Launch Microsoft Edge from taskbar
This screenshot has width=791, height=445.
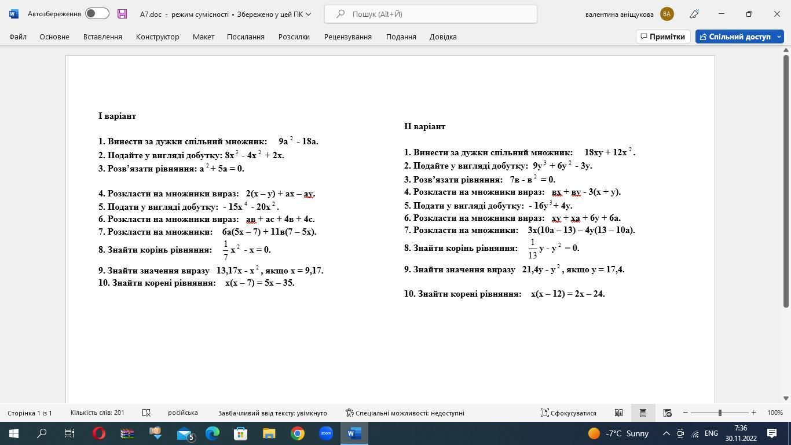tap(213, 433)
